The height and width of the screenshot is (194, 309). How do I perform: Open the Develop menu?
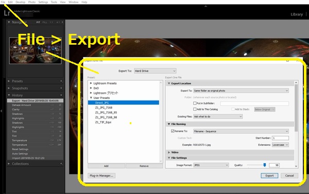coord(20,2)
